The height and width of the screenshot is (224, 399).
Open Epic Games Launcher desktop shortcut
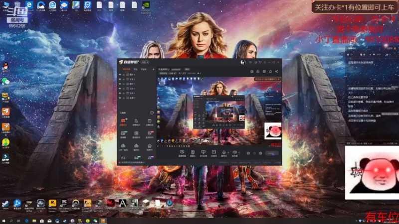coord(64,205)
